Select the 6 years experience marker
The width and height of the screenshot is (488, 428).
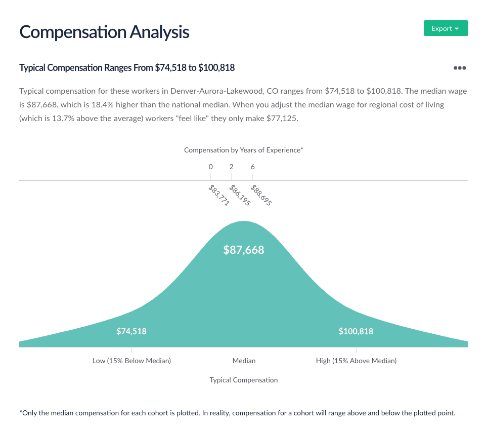click(x=253, y=167)
